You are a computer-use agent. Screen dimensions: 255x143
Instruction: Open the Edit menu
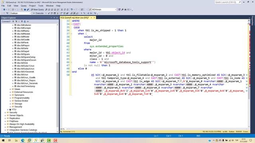pyautogui.click(x=9, y=6)
